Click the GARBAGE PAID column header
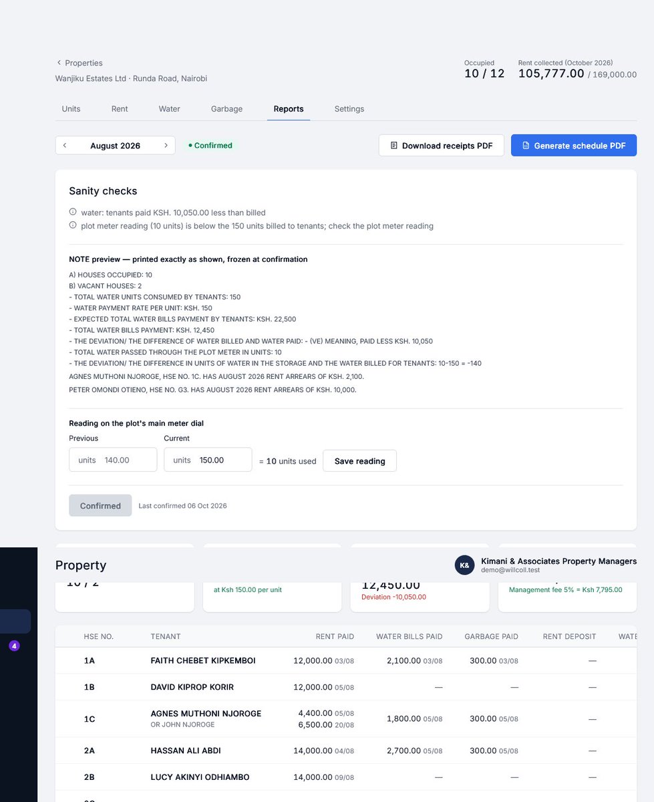654x802 pixels. pos(491,636)
